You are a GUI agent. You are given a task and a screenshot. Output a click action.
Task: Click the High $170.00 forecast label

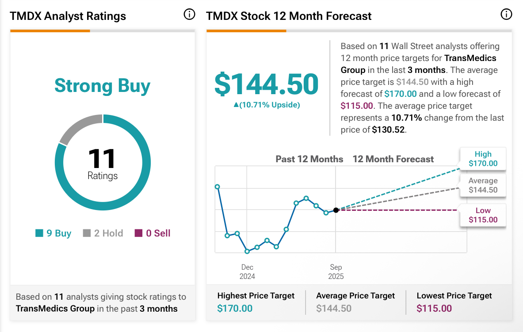click(483, 159)
